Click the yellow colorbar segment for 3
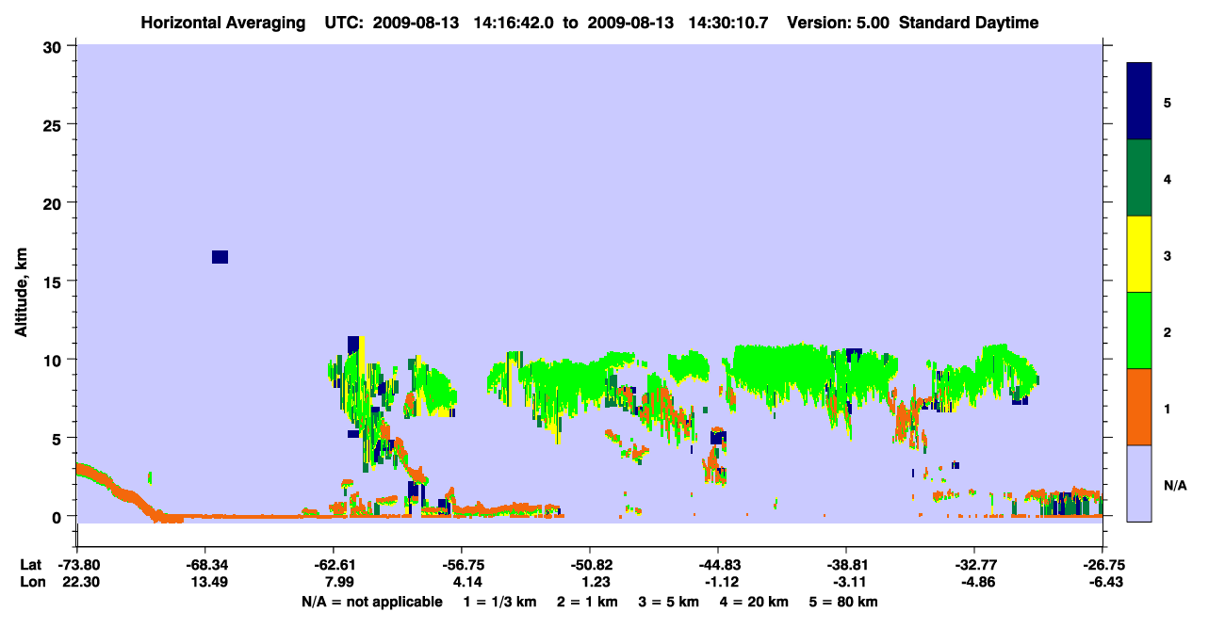The height and width of the screenshot is (628, 1225). pyautogui.click(x=1139, y=254)
